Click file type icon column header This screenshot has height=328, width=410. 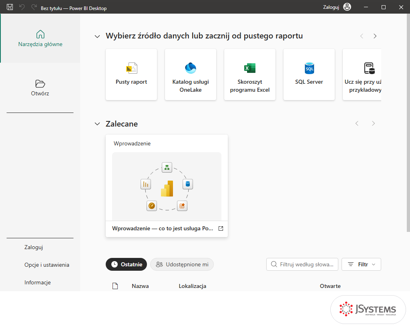(x=115, y=286)
